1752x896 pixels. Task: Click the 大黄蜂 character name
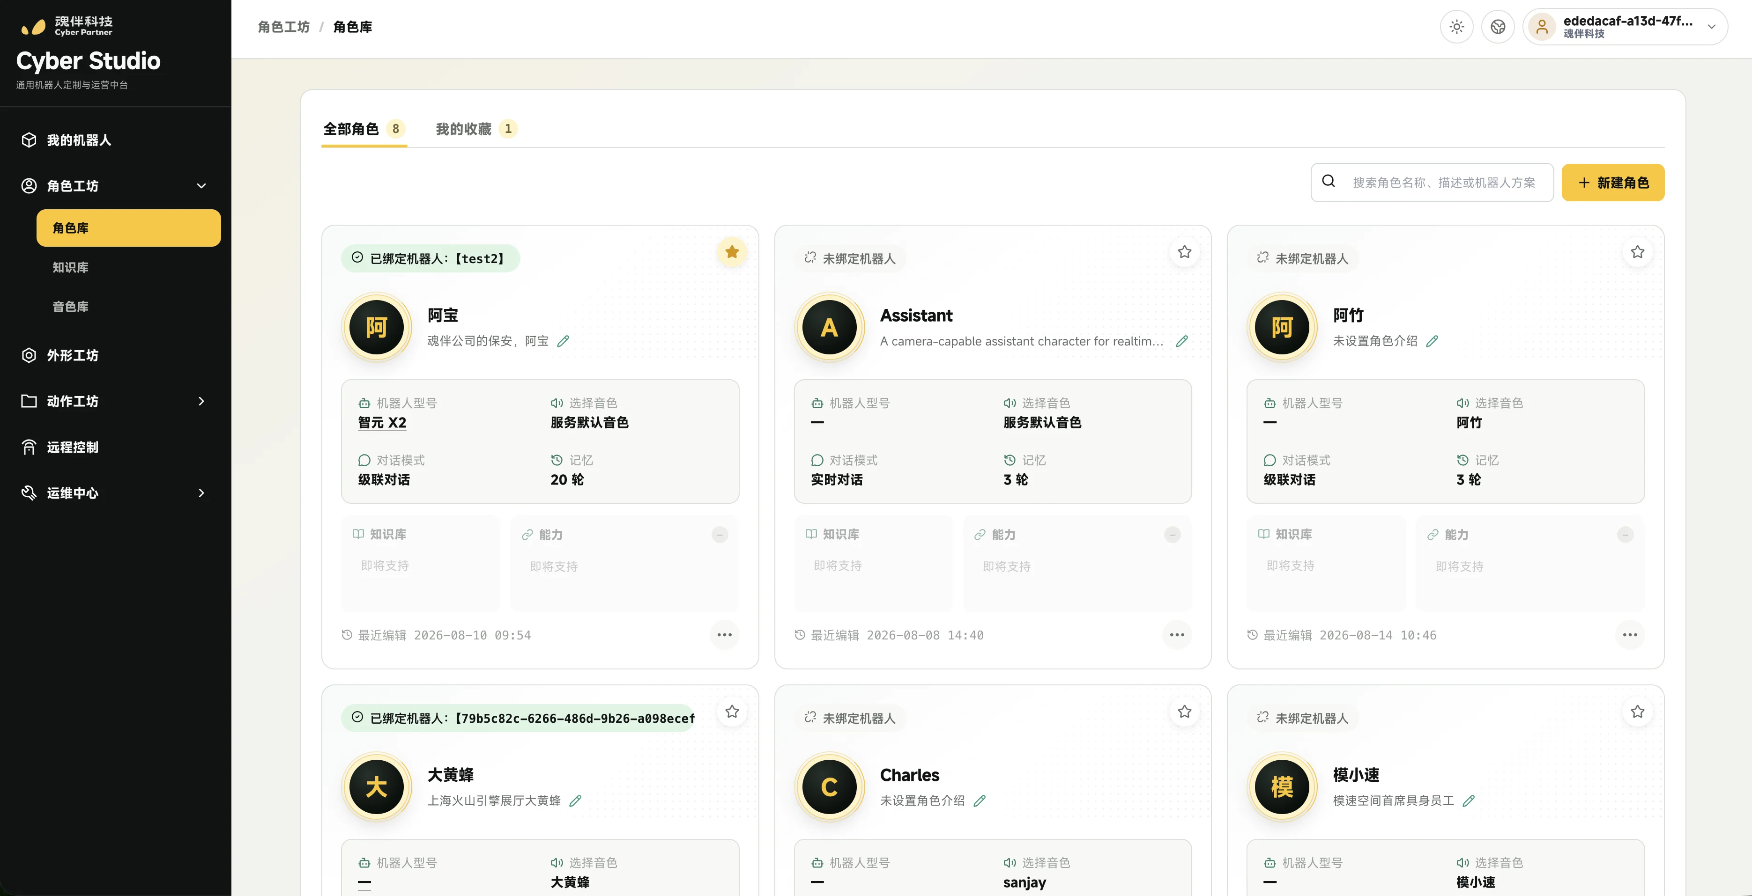(x=450, y=775)
